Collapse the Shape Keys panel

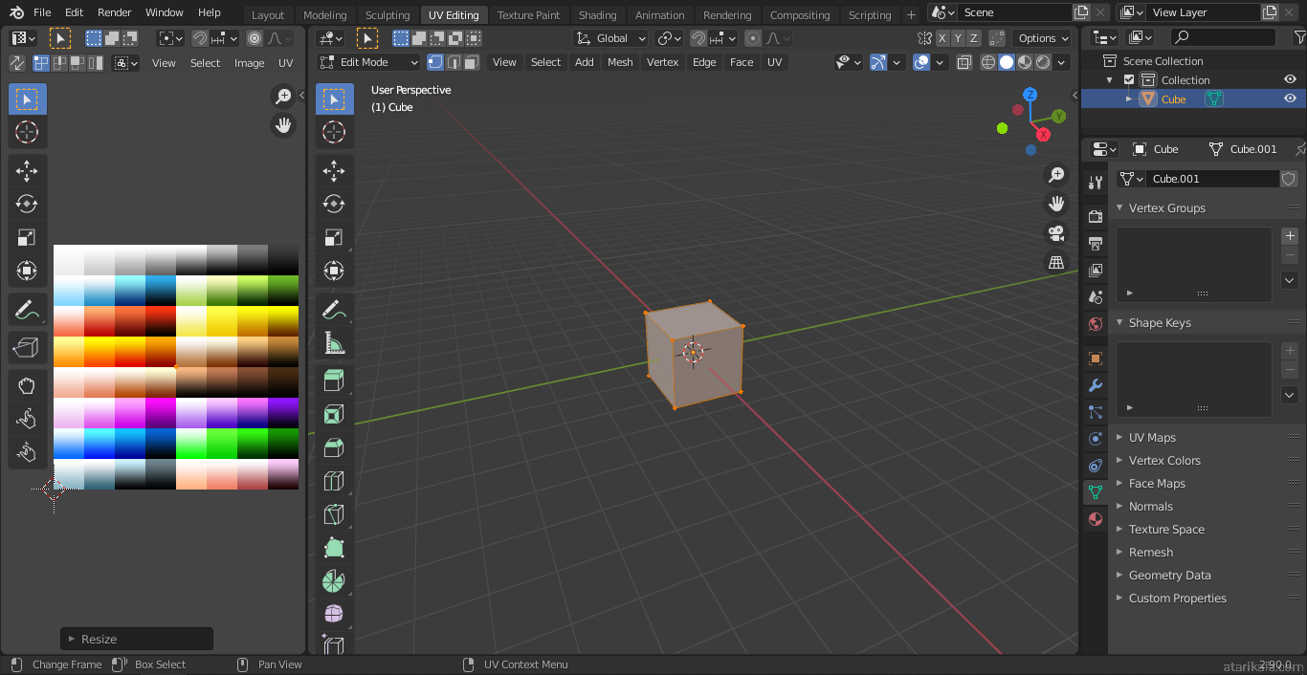(x=1120, y=323)
